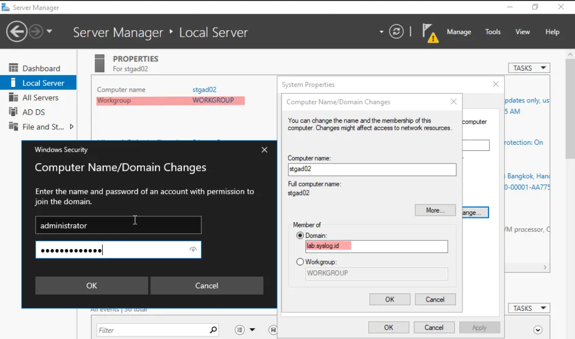Cancel the Windows Security credential prompt
The width and height of the screenshot is (575, 339).
(207, 285)
